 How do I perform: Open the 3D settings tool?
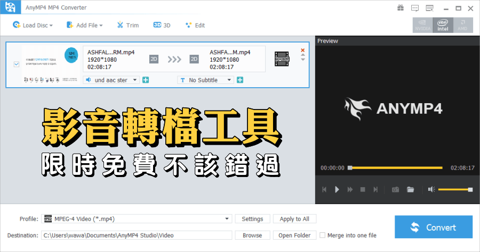point(162,26)
